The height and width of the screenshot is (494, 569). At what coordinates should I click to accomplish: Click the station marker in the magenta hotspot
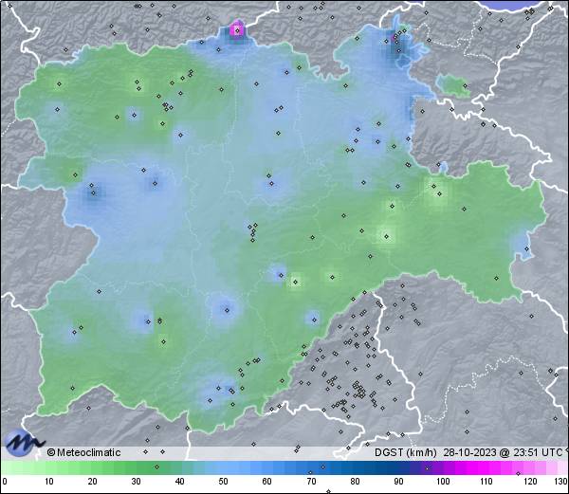point(237,31)
